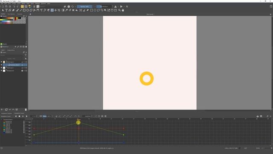Adjust the brush Opacity slider
The height and width of the screenshot is (154, 273).
84,6
